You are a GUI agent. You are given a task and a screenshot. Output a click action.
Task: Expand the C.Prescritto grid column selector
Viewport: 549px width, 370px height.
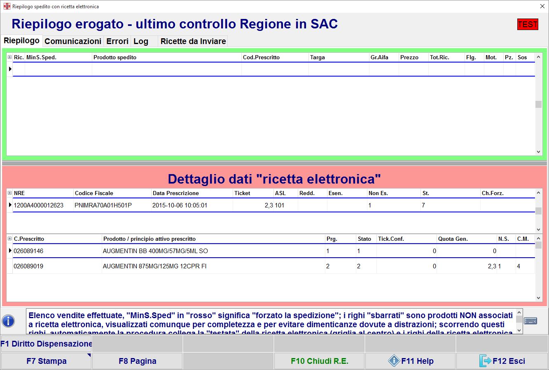point(10,239)
